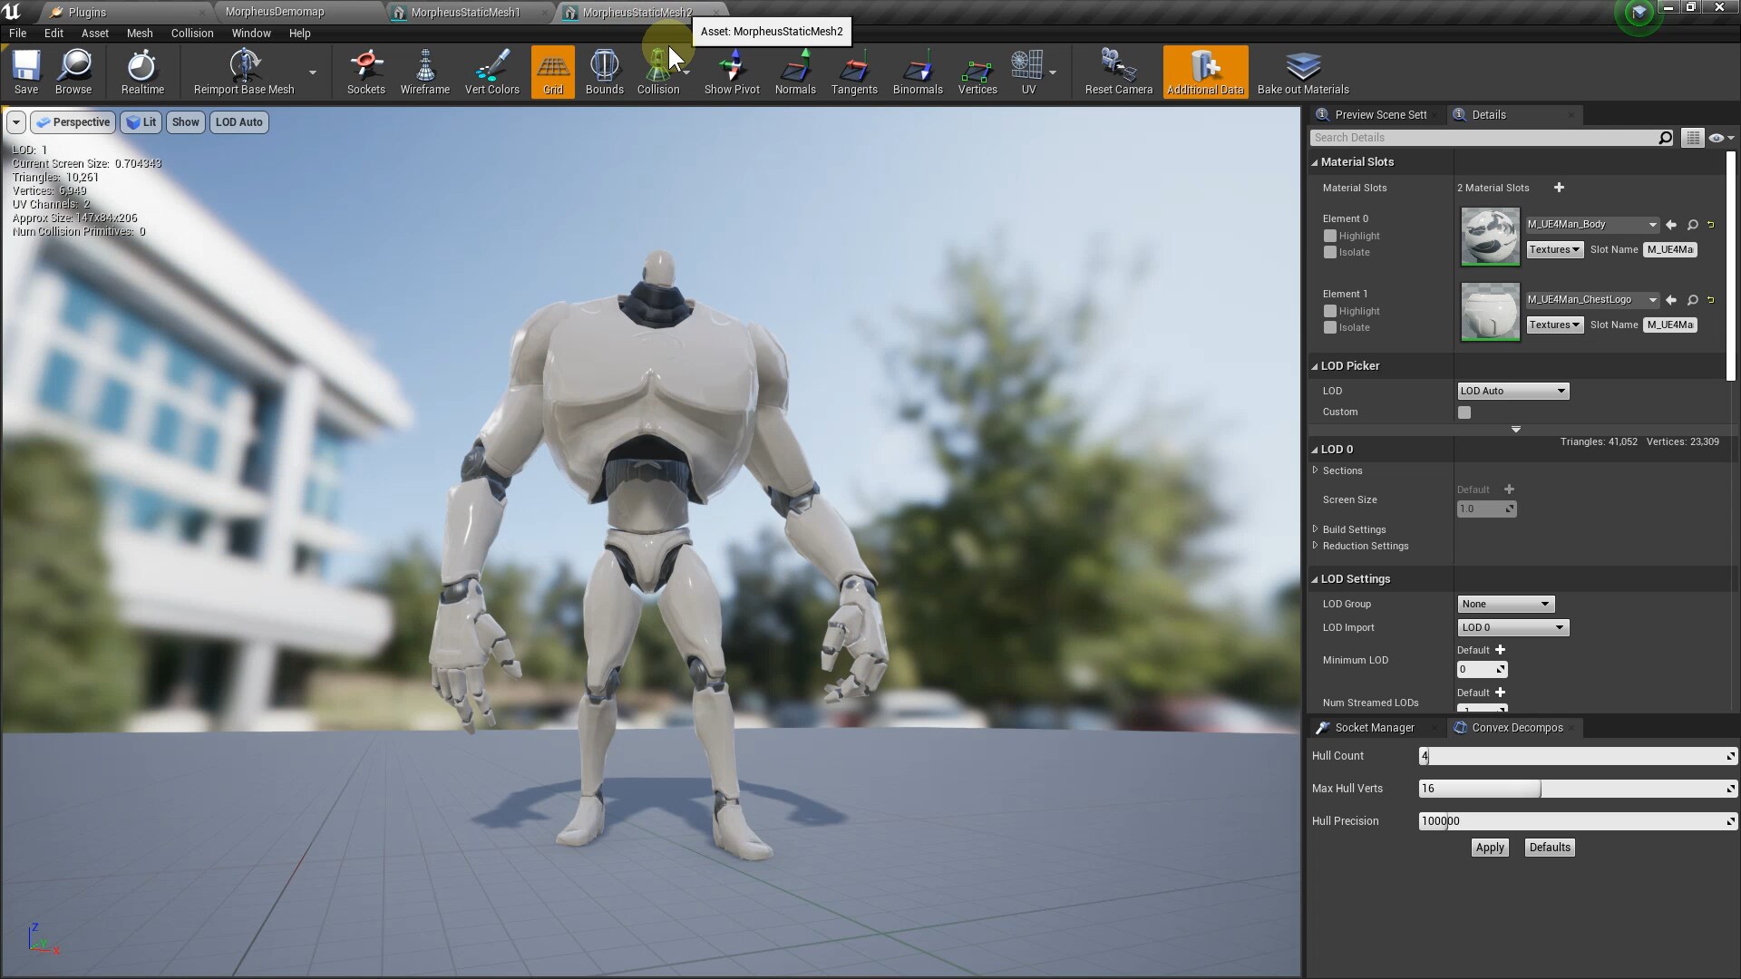Click the Apply button for convex decomposition
Image resolution: width=1741 pixels, height=979 pixels.
(1490, 848)
